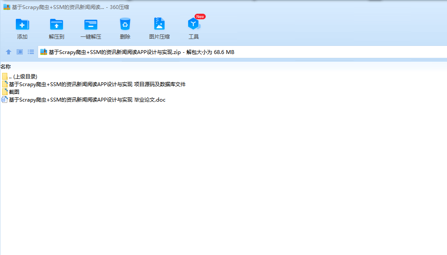Switch to the list view icon
The image size is (447, 255).
[31, 52]
